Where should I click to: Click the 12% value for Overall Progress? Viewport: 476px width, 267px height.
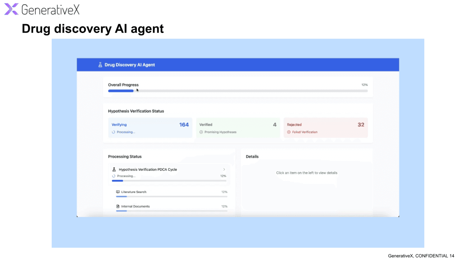[x=364, y=85]
